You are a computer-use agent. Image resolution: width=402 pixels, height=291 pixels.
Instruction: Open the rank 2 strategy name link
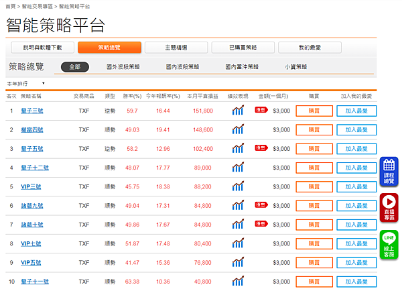32,130
